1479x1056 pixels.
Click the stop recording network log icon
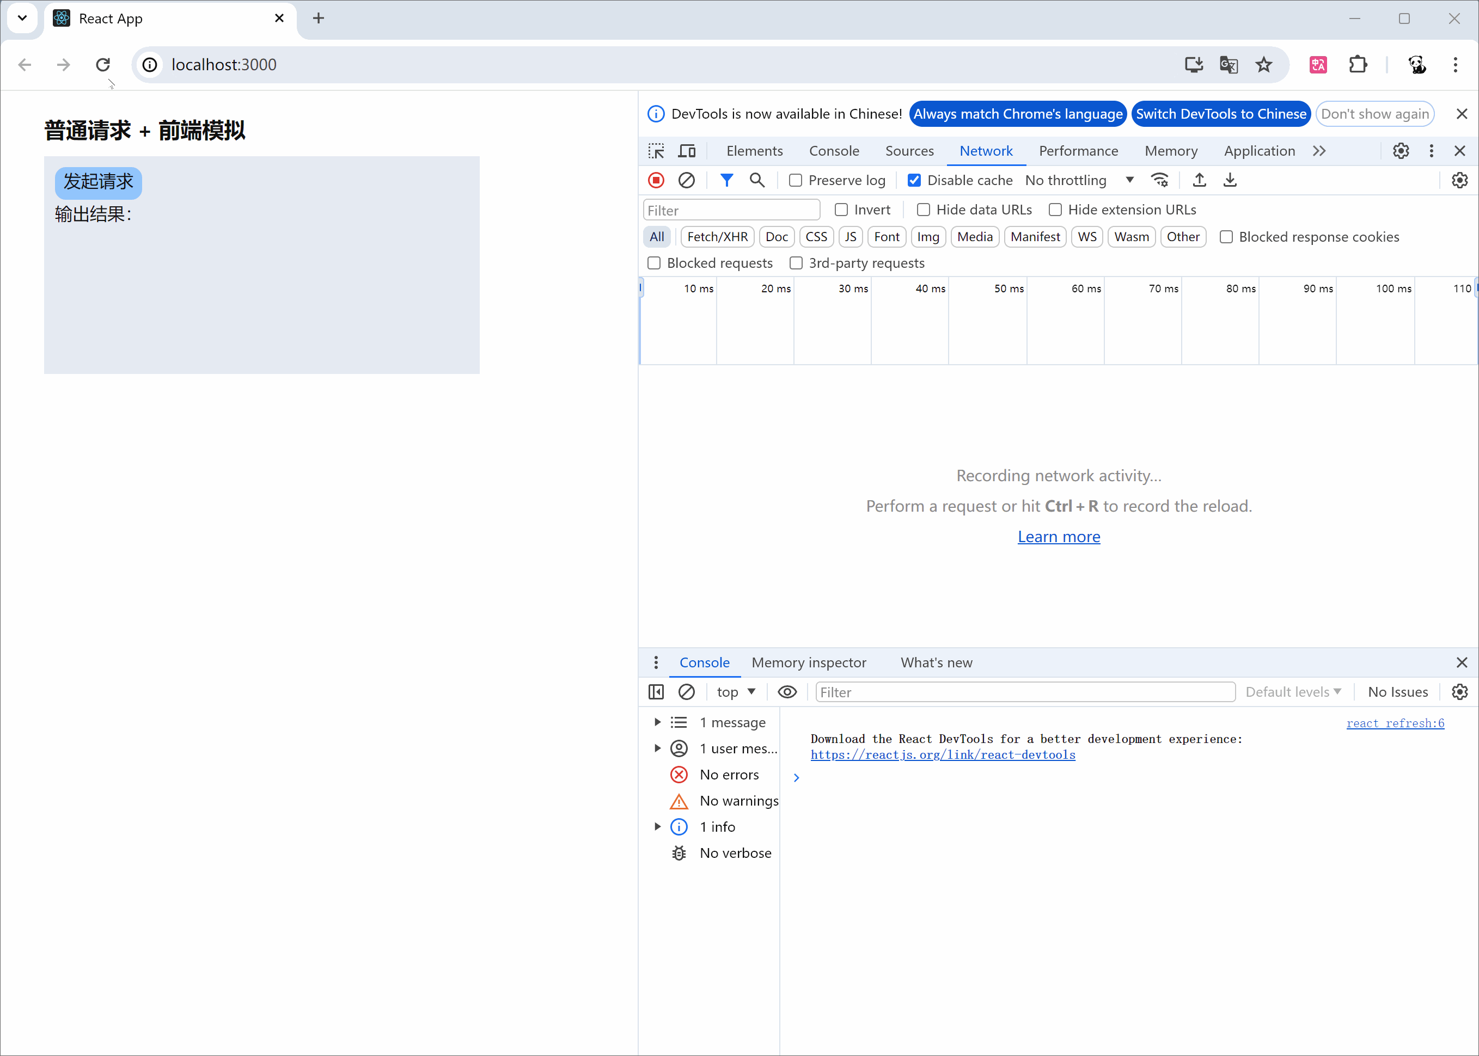(x=656, y=180)
